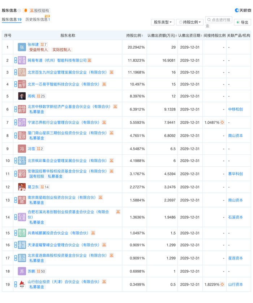Sort by 认缴出资额(万元) column header
Viewport: 253px width, 303px height.
(x=162, y=36)
